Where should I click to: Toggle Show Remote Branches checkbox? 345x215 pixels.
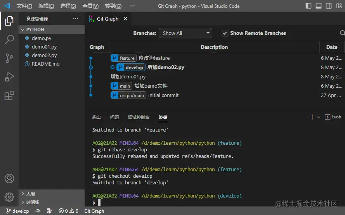pyautogui.click(x=225, y=33)
